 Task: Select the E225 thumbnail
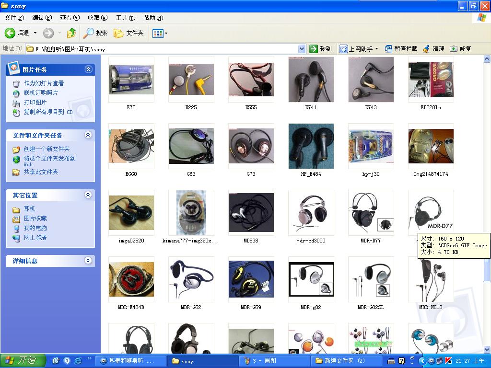pyautogui.click(x=191, y=80)
